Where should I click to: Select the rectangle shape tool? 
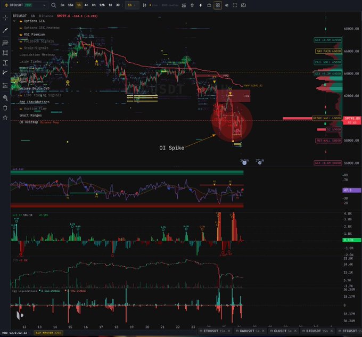[x=5, y=53]
